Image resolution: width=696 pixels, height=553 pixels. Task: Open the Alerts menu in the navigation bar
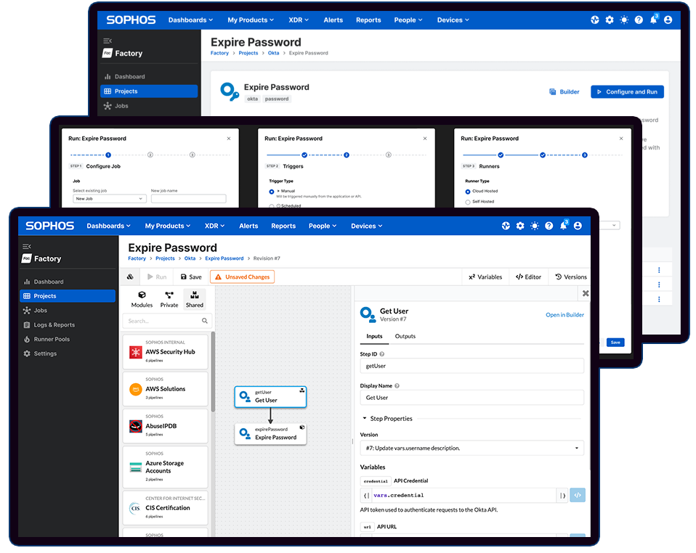(248, 226)
